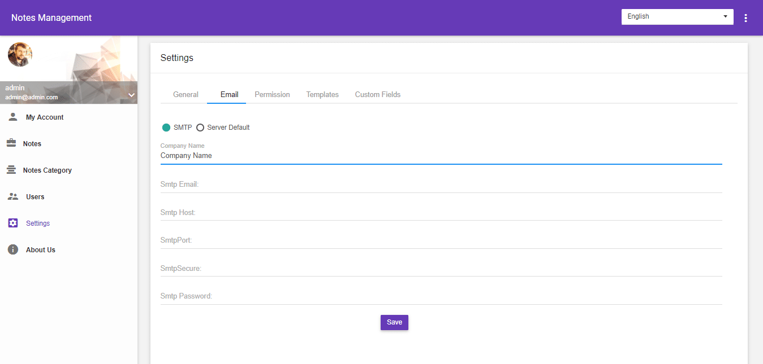Select the currently filled SMTP option circle
763x364 pixels.
(166, 127)
